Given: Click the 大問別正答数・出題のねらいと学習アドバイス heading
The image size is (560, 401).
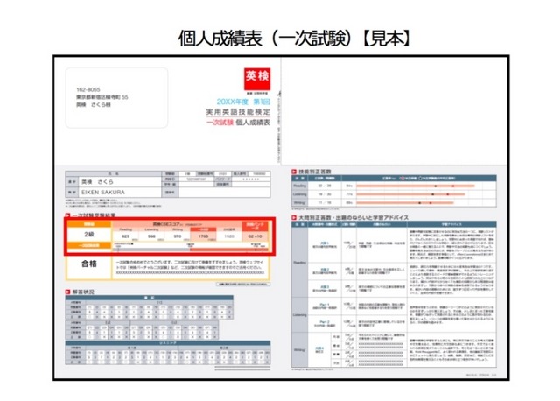Looking at the screenshot, I should (x=353, y=217).
